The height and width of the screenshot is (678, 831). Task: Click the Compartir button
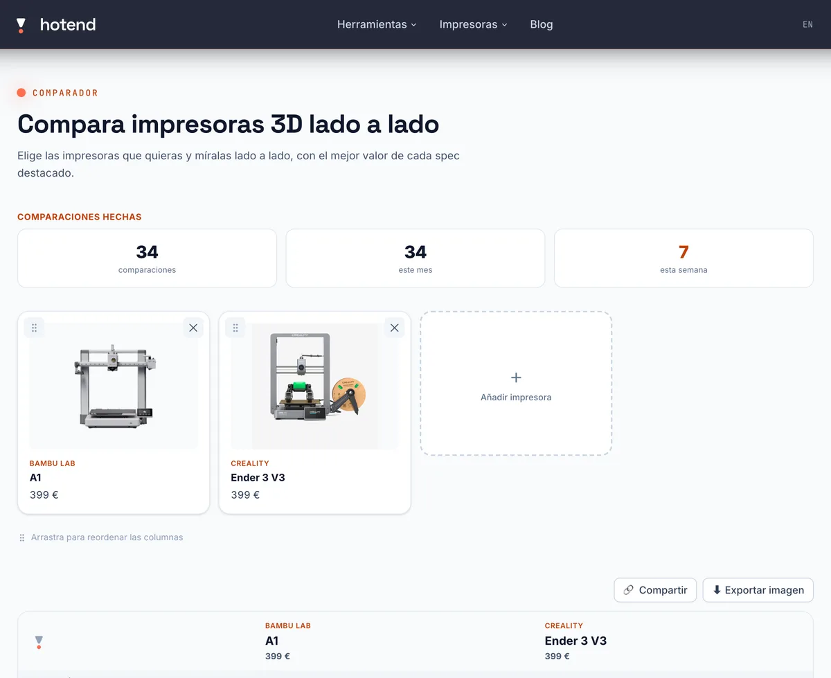[655, 590]
